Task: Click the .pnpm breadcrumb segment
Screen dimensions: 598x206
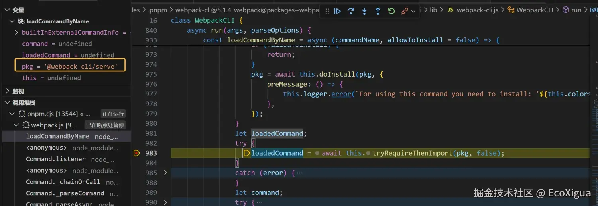Action: (157, 10)
